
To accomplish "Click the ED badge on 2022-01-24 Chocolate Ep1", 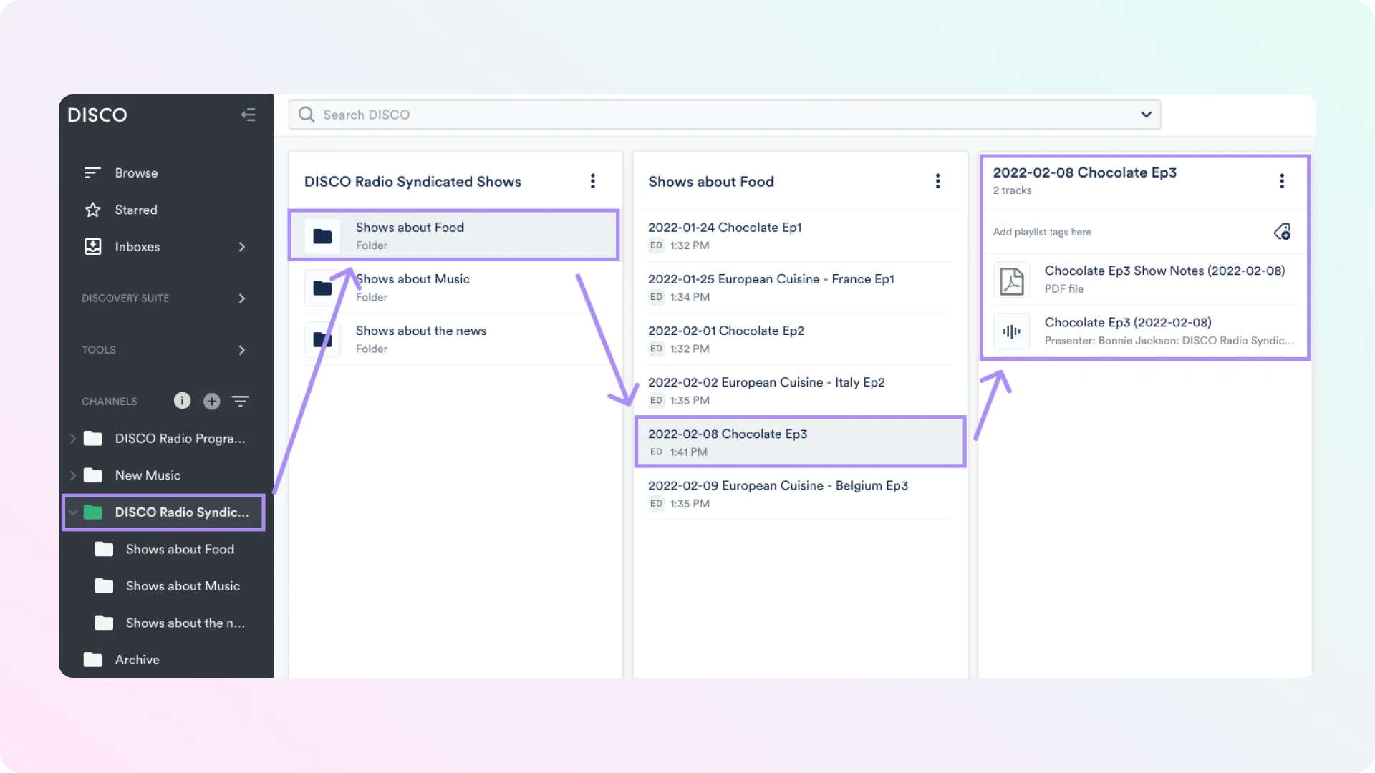I will point(655,245).
